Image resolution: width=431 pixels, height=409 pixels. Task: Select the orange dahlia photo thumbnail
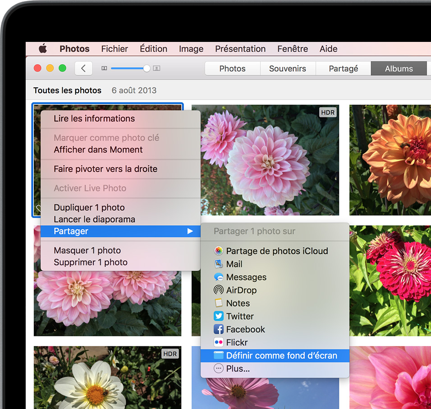click(x=390, y=160)
